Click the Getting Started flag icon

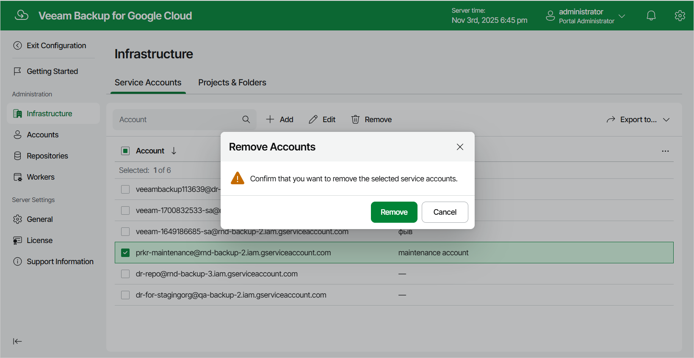(x=17, y=71)
